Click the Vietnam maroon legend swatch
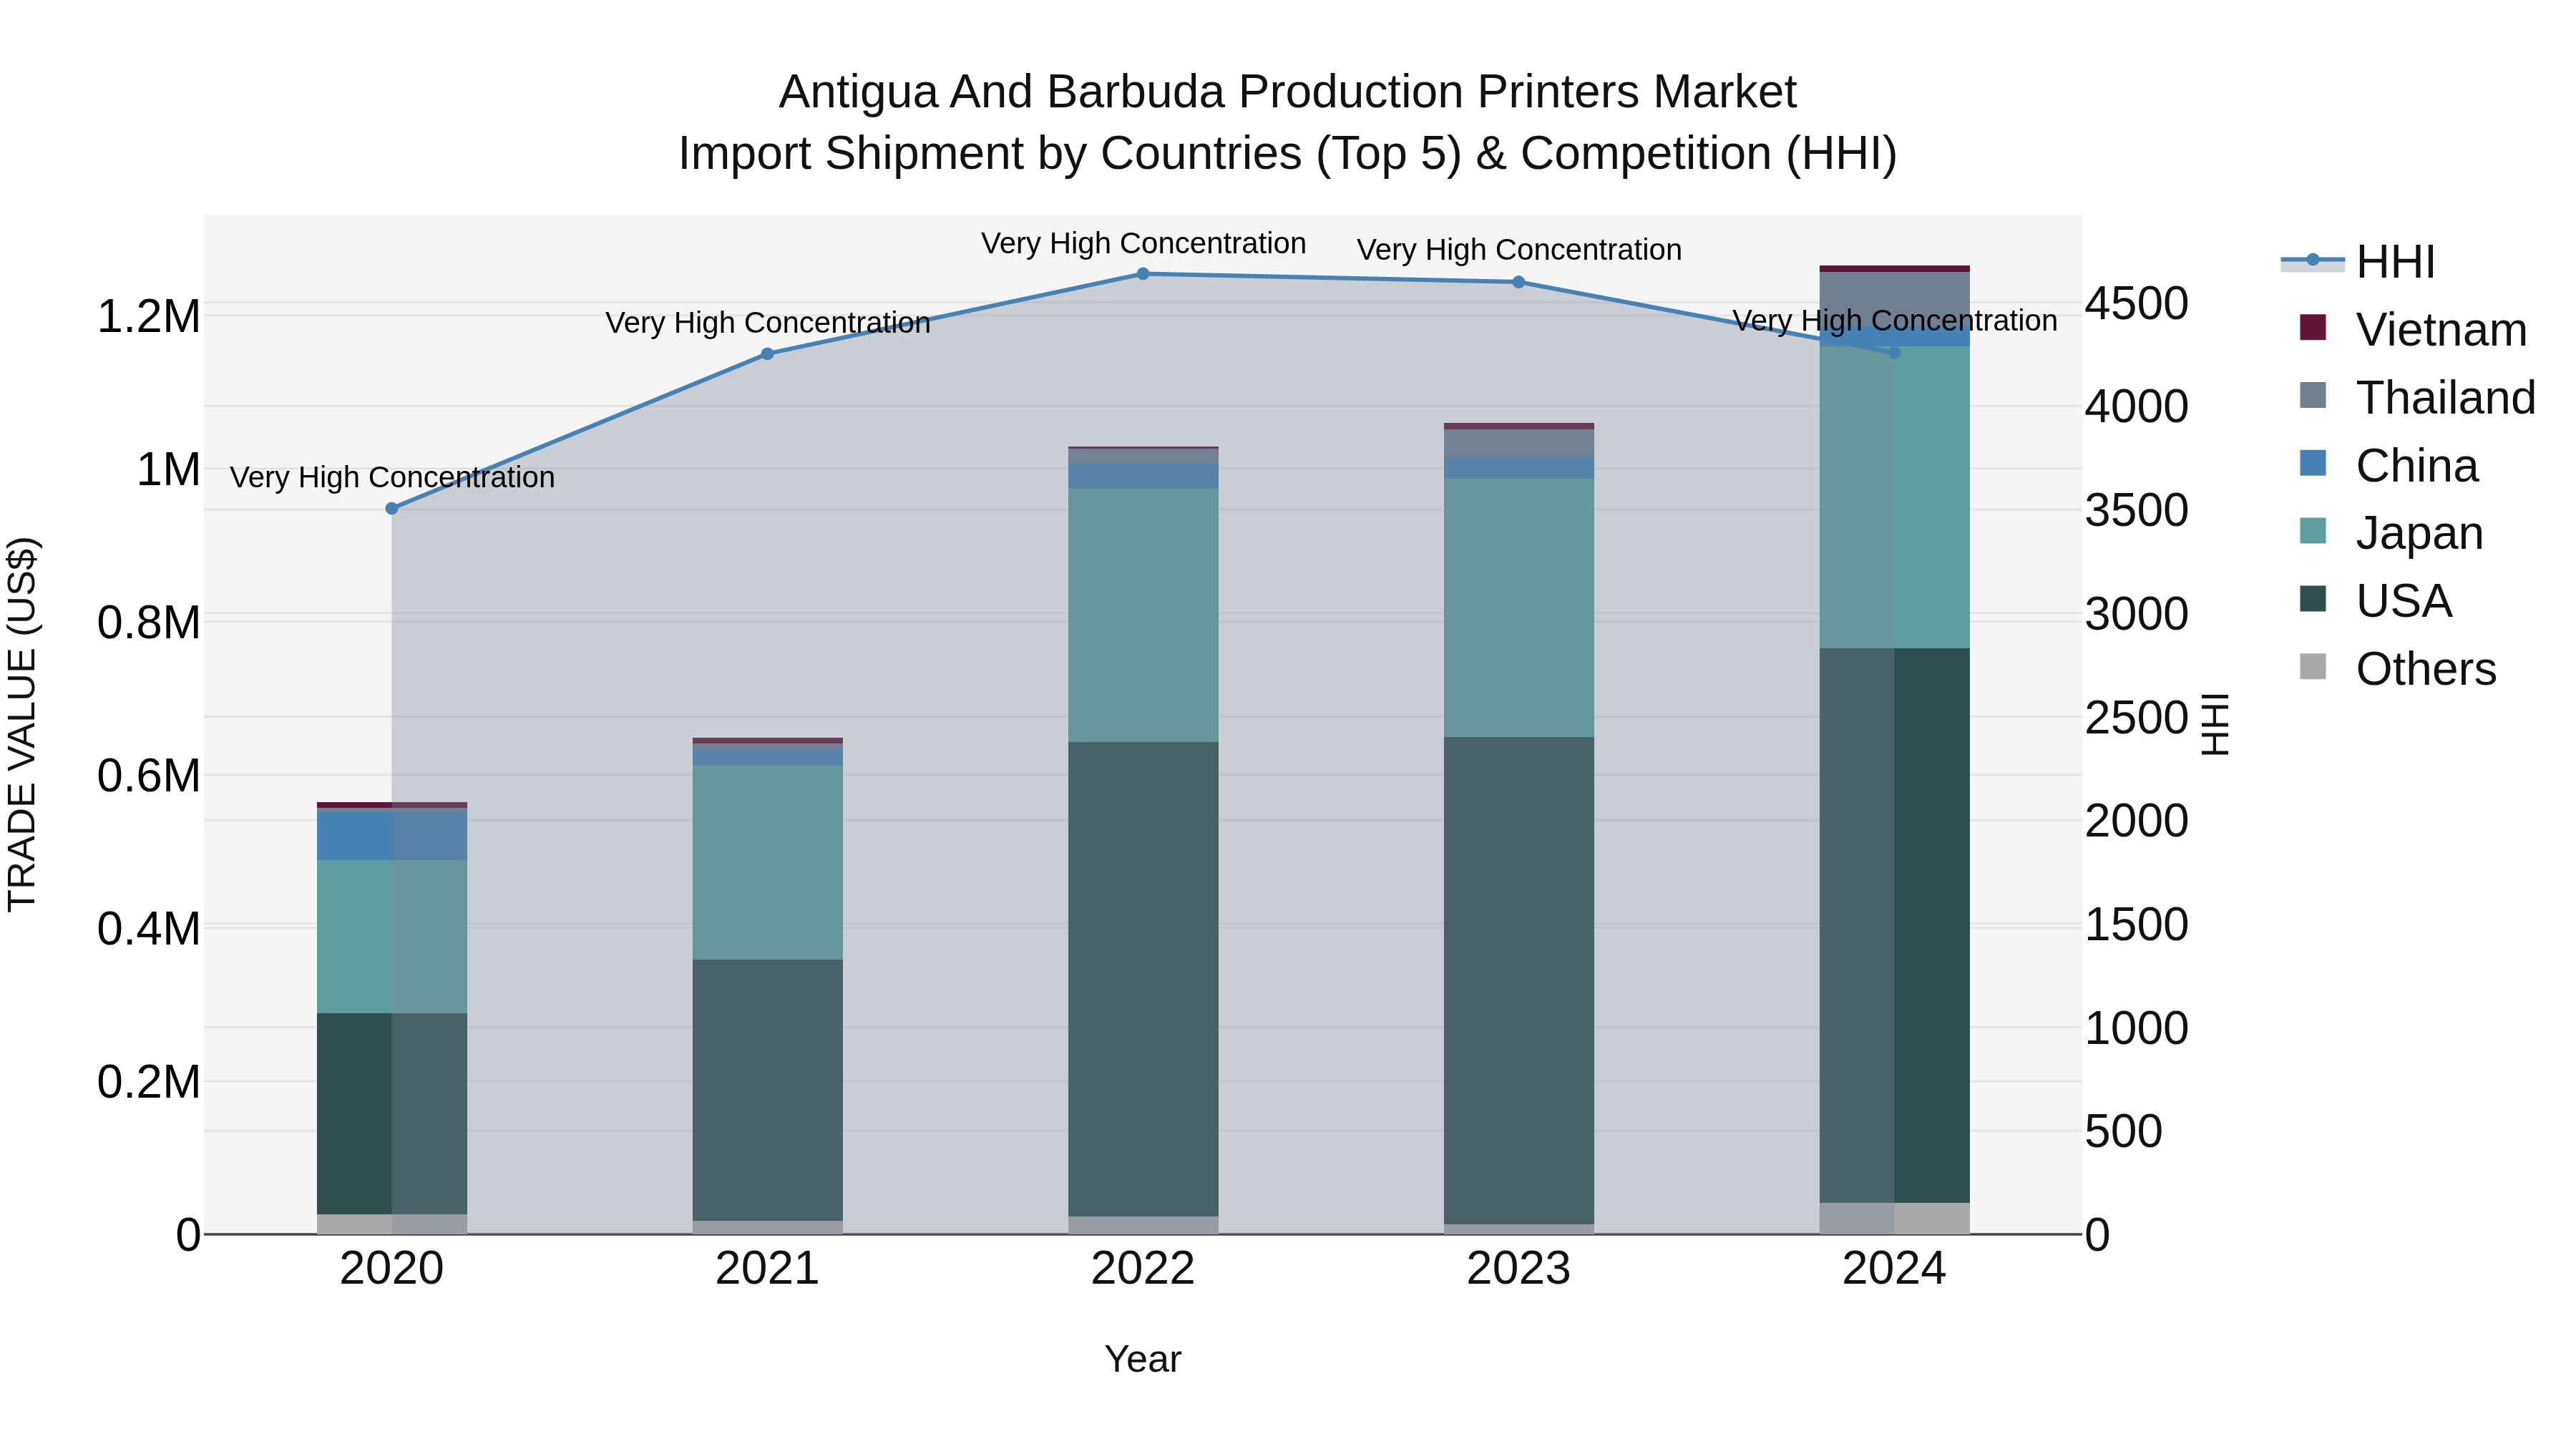Screen dimensions: 2576x1449 point(2313,327)
